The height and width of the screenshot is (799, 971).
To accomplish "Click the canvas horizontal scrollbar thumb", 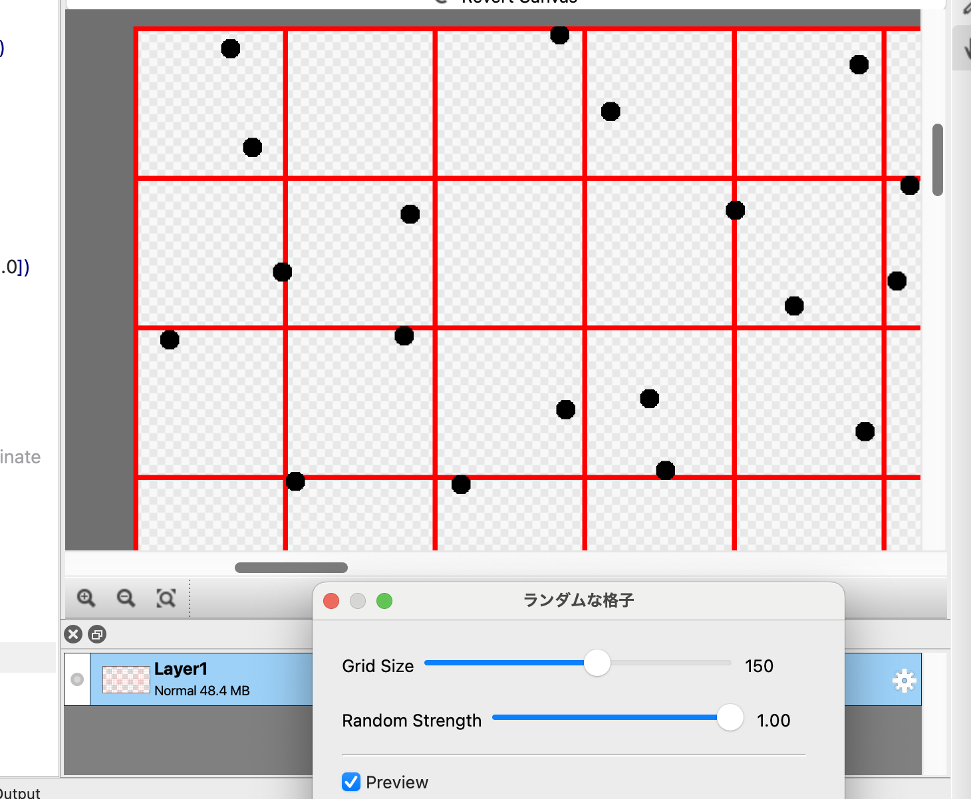I will [x=291, y=568].
